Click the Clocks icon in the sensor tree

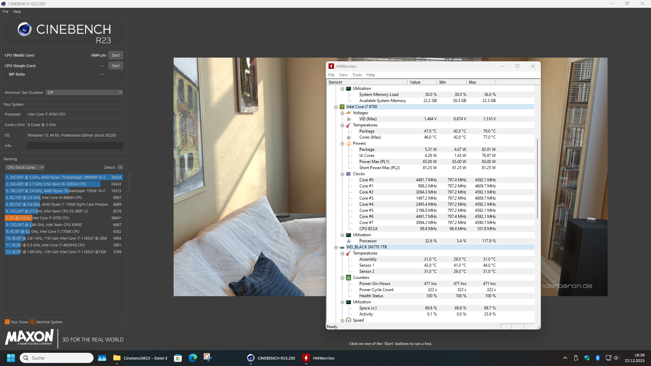coord(348,174)
